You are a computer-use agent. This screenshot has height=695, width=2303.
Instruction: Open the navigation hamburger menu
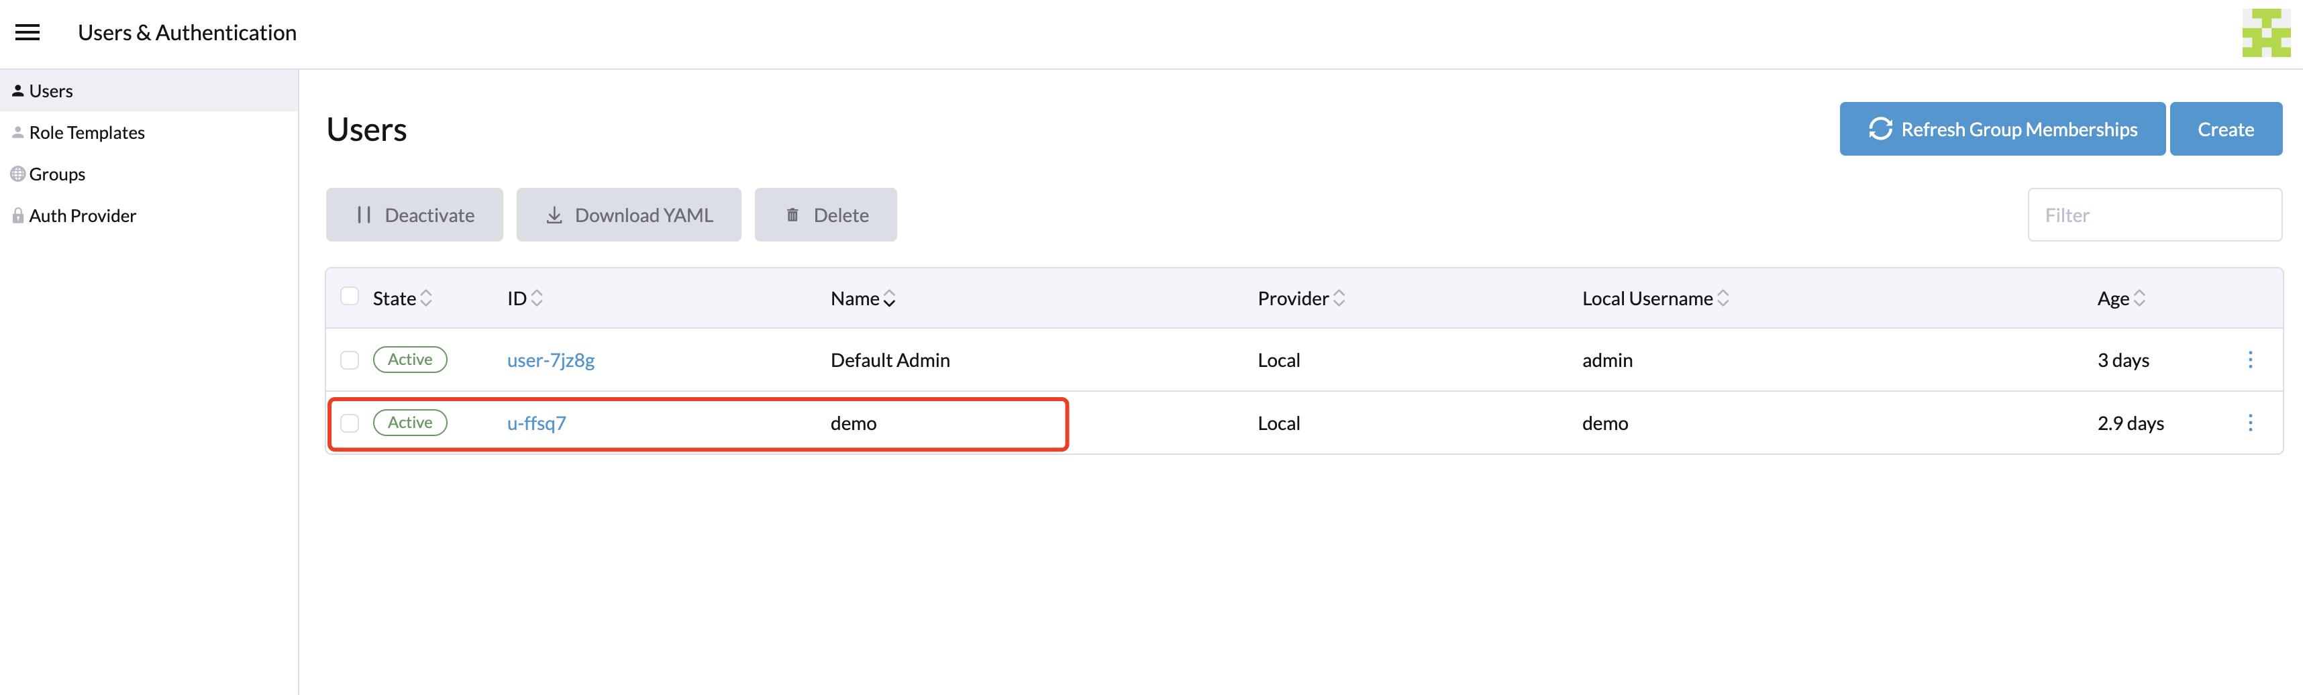[x=27, y=32]
